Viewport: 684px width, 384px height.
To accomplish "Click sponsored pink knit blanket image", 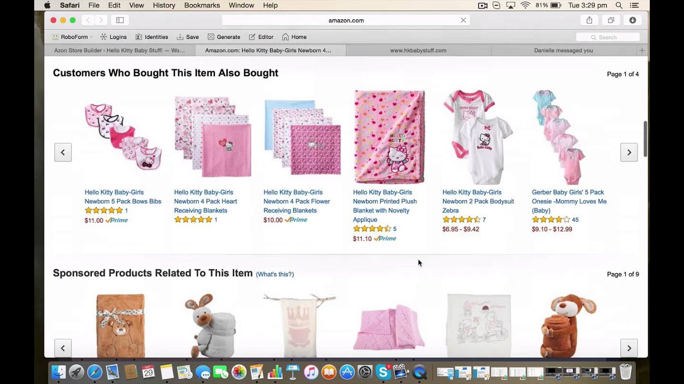I will coord(389,328).
